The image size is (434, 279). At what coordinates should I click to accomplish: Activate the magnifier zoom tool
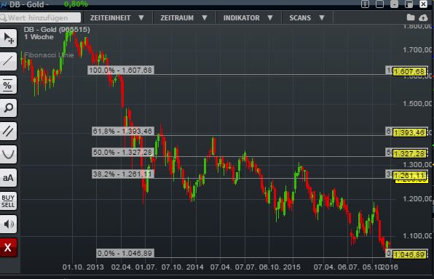(x=8, y=108)
